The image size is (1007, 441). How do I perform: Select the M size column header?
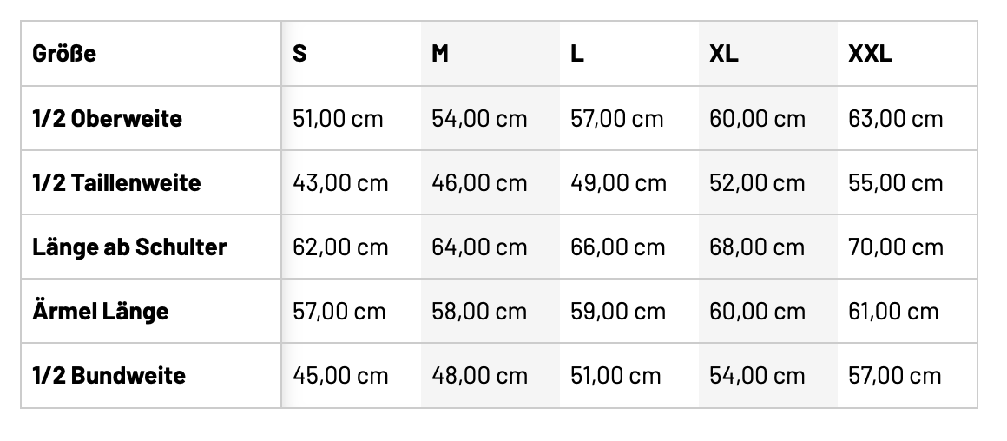[440, 54]
